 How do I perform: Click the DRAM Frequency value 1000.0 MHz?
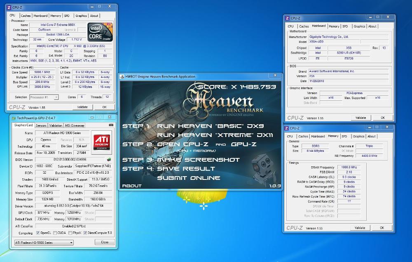pyautogui.click(x=349, y=167)
